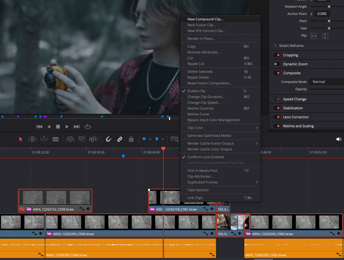The image size is (344, 260).
Task: Add a flag using the blue flag icon
Action: point(145,139)
